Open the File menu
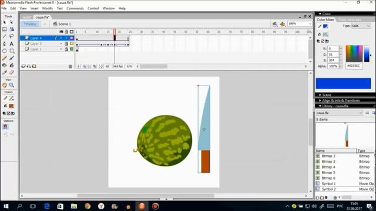376x211 pixels. pos(4,8)
